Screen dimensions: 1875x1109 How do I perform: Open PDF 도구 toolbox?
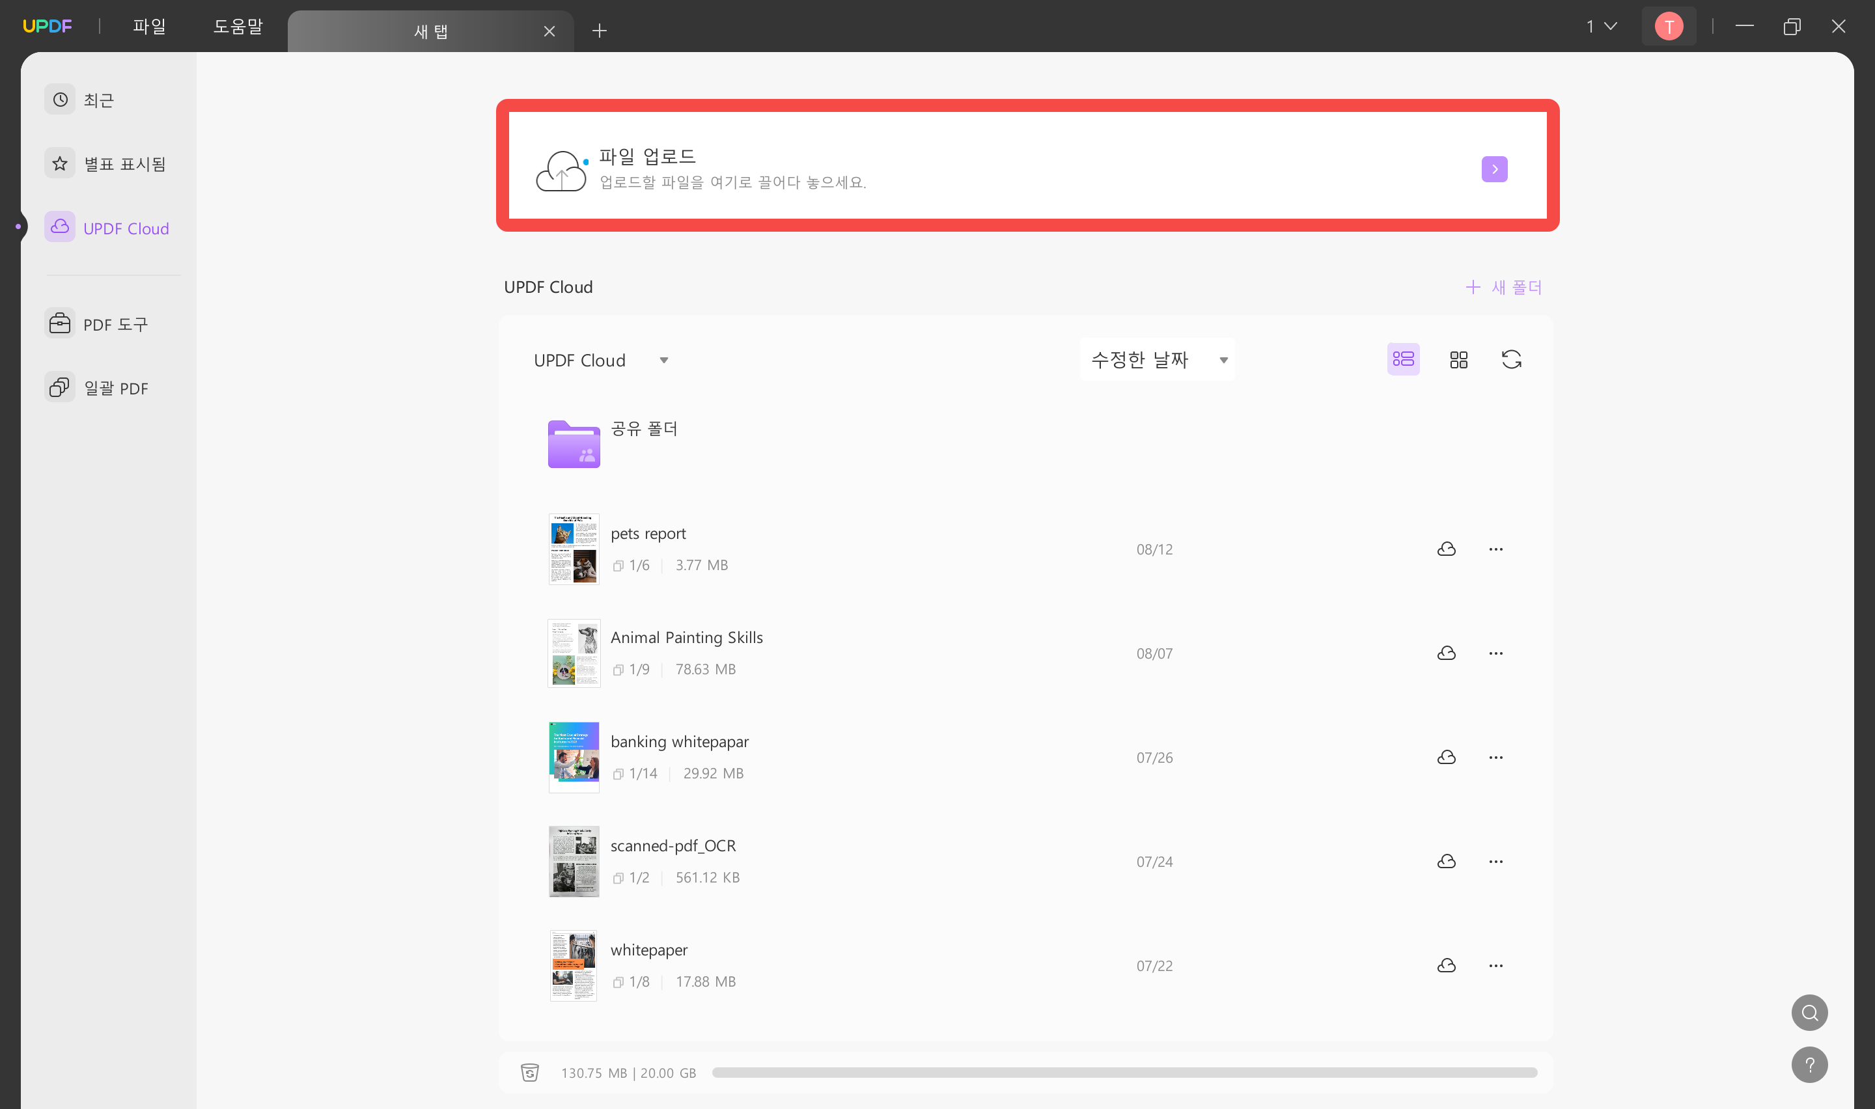coord(96,324)
